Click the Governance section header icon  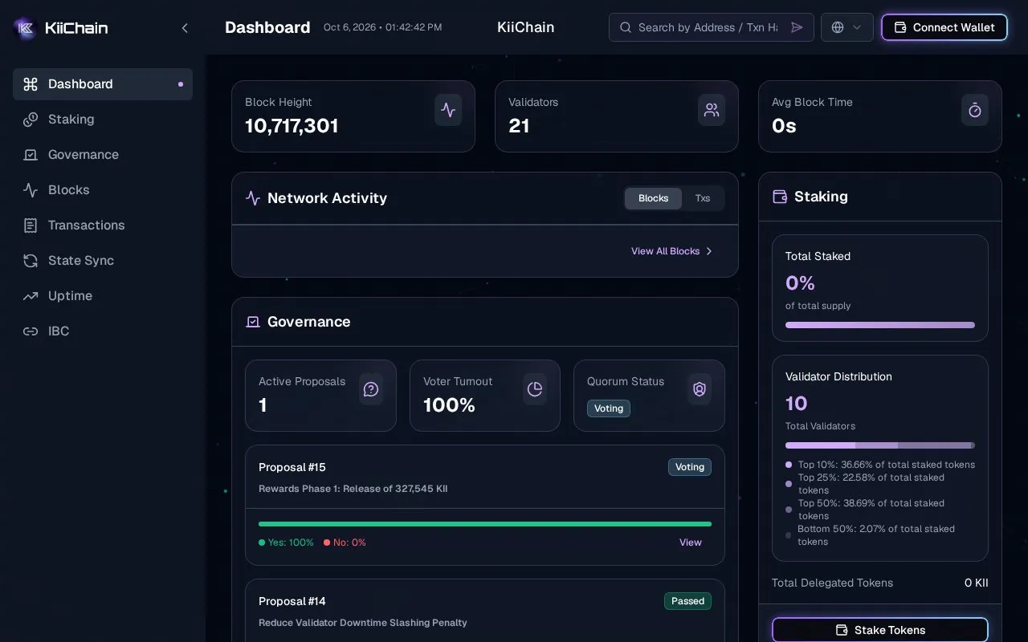coord(253,322)
